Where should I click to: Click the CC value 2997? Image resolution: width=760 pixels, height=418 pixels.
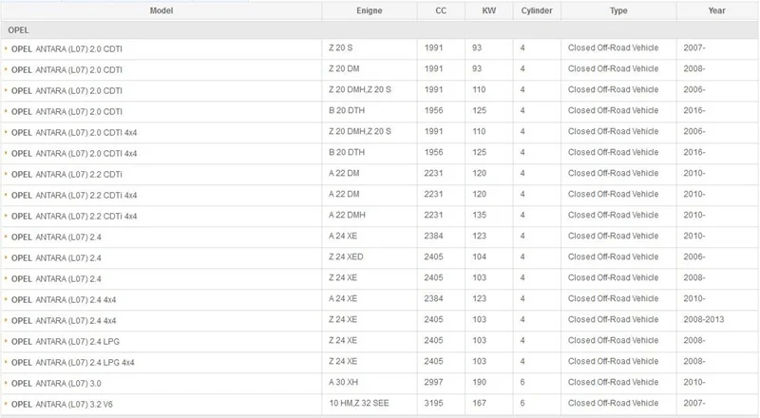(433, 382)
